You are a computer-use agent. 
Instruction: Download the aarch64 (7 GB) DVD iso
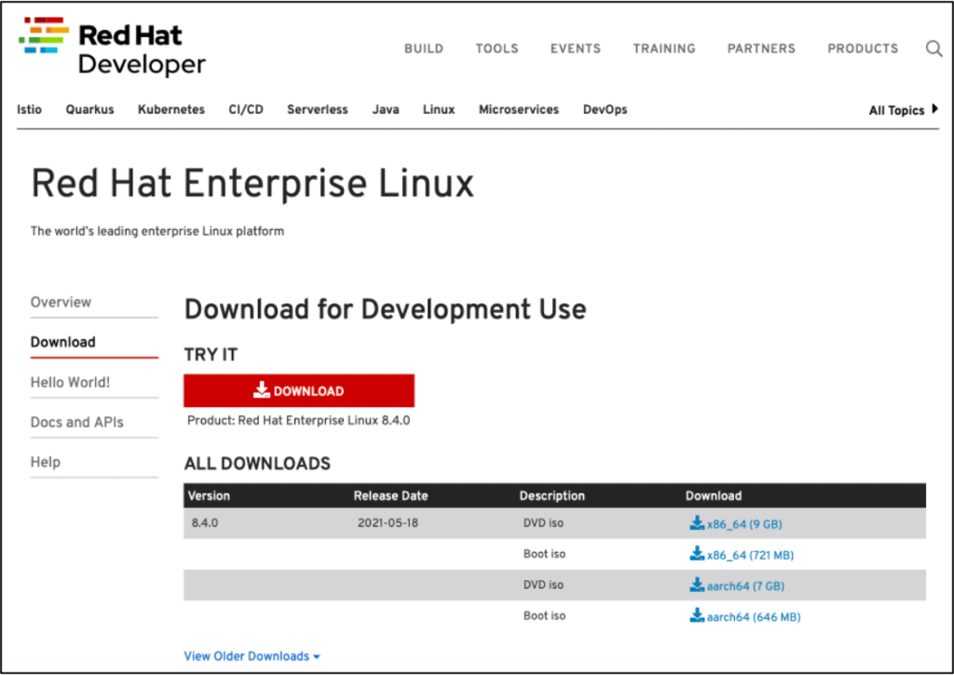(x=745, y=587)
